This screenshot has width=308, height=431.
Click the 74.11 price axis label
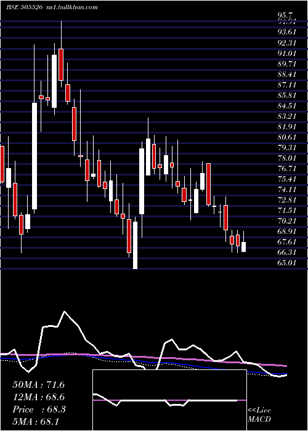coord(287,190)
